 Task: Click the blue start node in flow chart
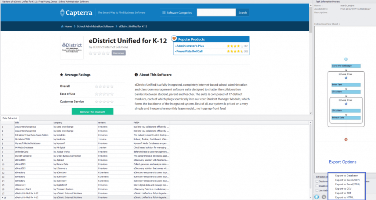(x=346, y=59)
